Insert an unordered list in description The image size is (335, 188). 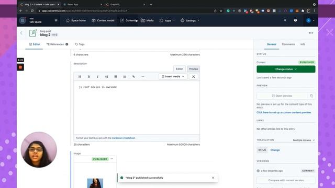click(x=116, y=77)
